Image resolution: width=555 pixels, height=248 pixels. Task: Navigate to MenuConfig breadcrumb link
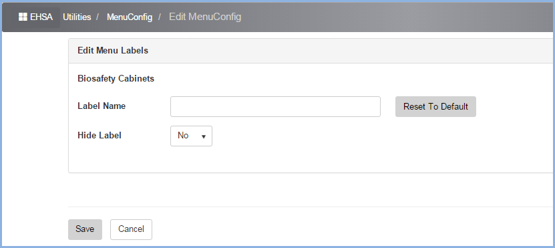click(130, 17)
